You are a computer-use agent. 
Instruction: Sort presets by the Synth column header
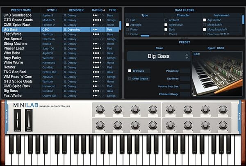point(52,10)
